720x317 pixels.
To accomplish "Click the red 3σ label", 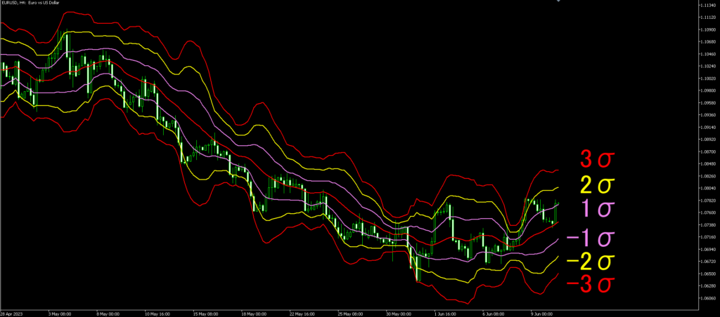I will click(x=595, y=160).
